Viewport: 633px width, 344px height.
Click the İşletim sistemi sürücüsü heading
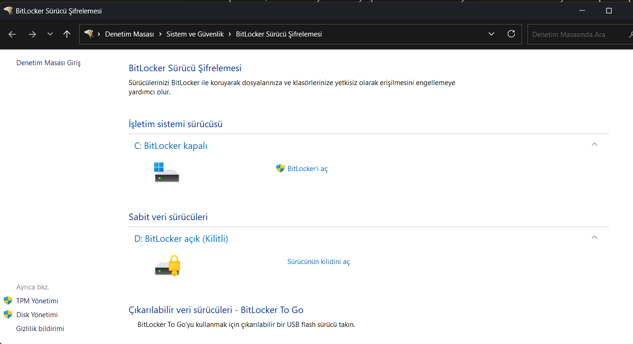click(176, 124)
